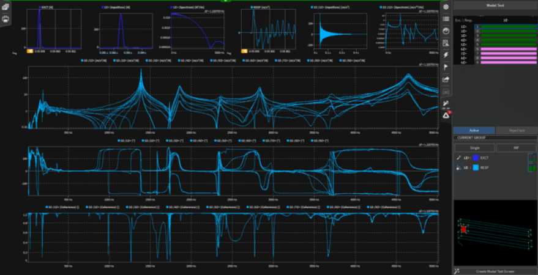The height and width of the screenshot is (275, 538).
Task: Select excitation point row 3 with the green bar
Action: coord(506,35)
